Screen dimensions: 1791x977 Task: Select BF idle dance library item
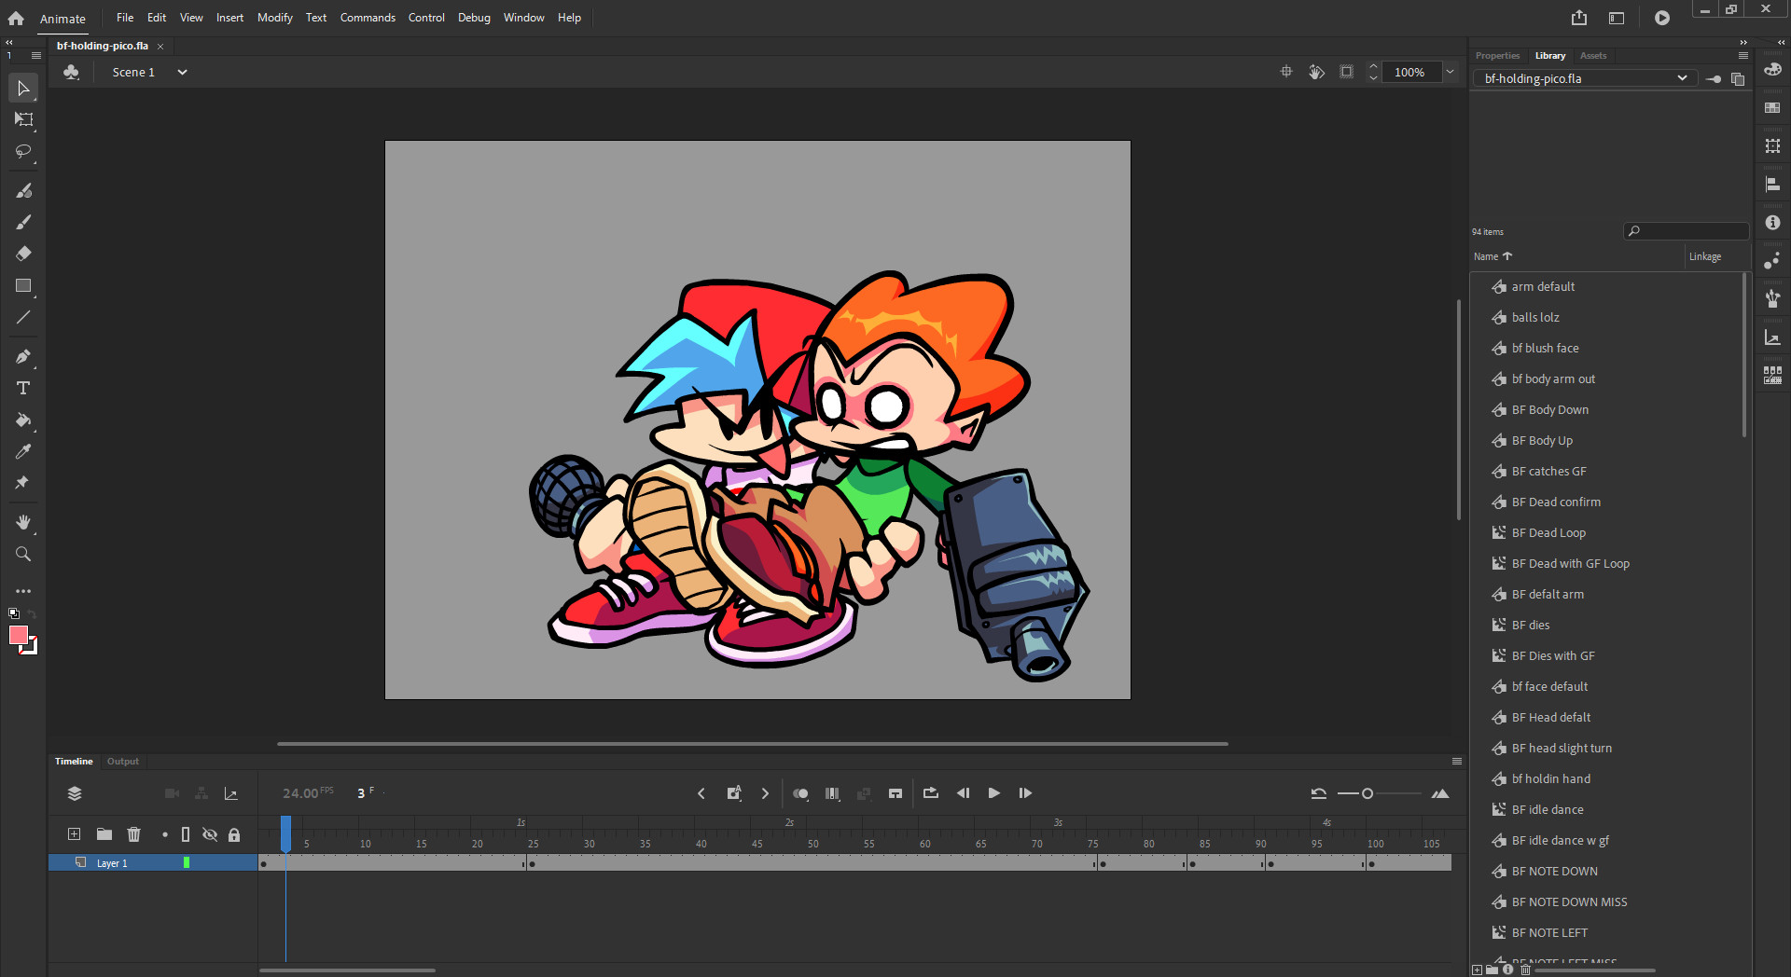(1547, 809)
